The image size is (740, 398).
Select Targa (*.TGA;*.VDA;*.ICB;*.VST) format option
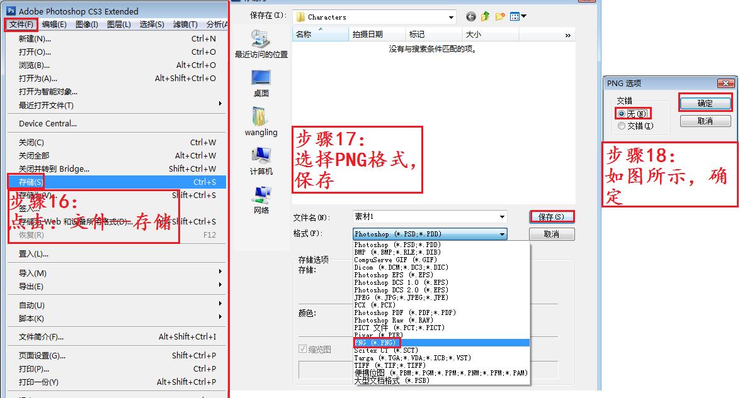[x=441, y=358]
